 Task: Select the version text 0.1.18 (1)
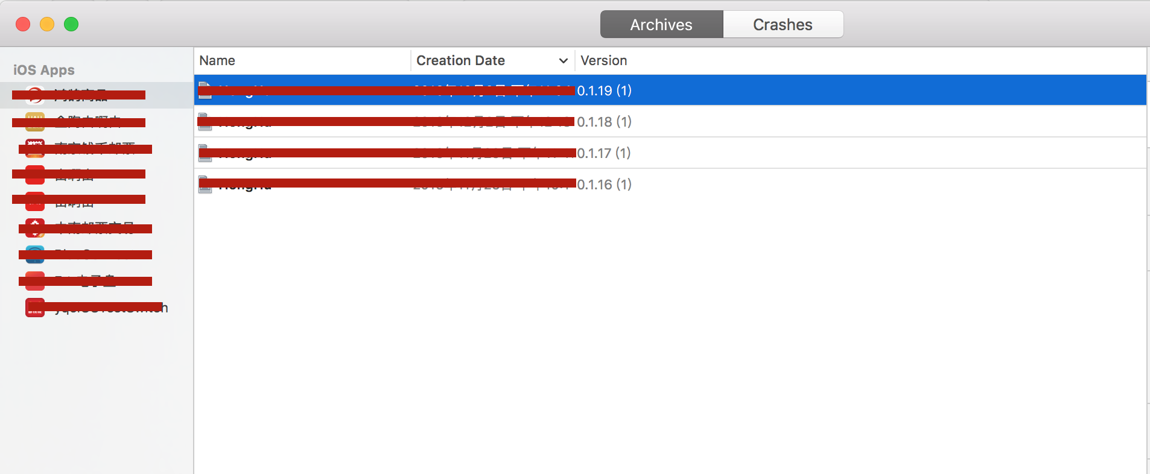(604, 122)
